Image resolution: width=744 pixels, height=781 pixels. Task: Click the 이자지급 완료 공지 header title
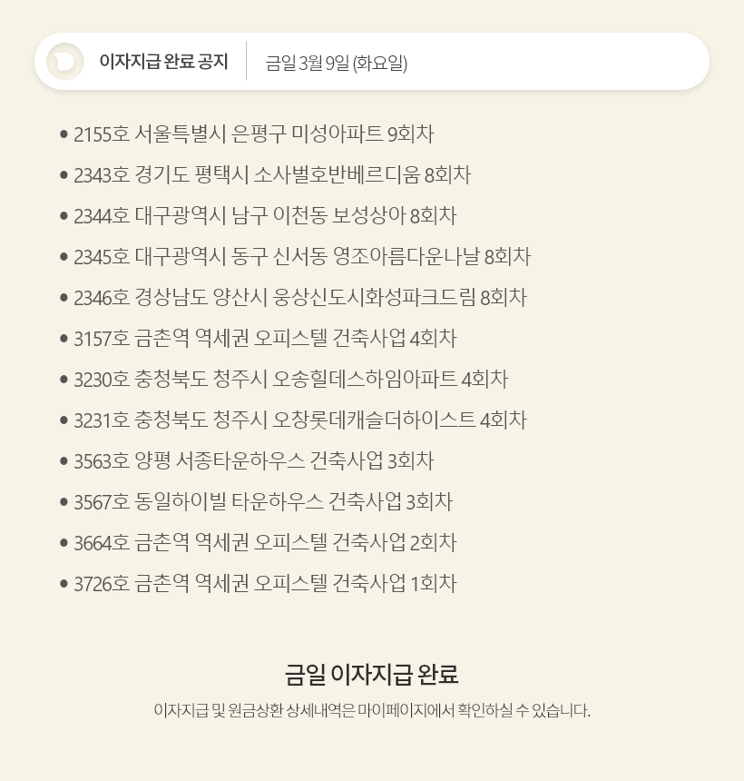pos(163,63)
